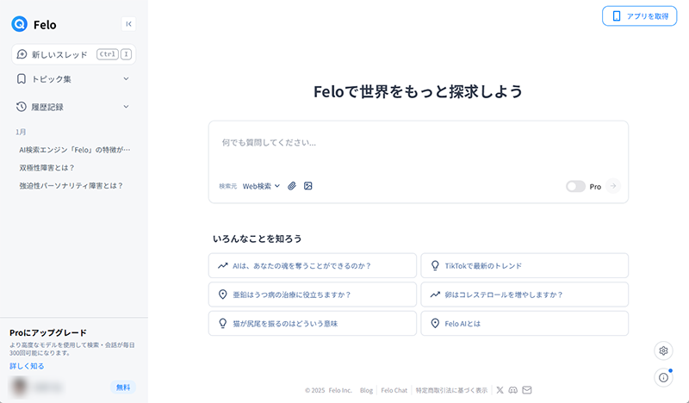Click the アプリを取得 button
Viewport: 689px width, 403px height.
[639, 16]
